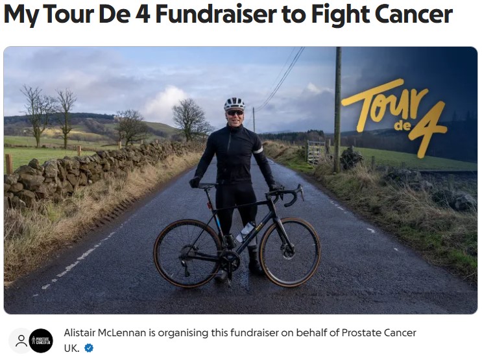Click the large gold number 4

tap(428, 130)
